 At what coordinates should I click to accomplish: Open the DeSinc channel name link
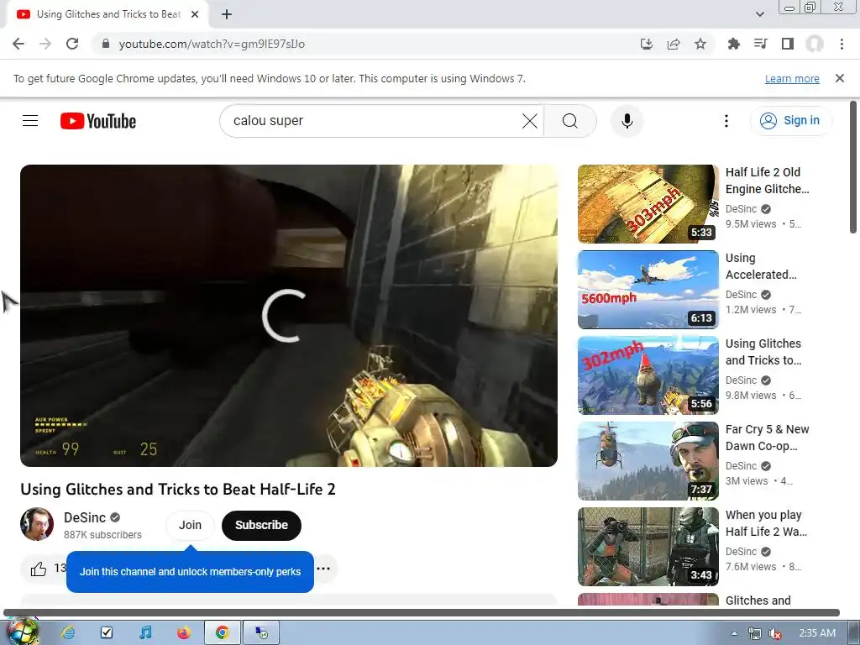coord(85,517)
